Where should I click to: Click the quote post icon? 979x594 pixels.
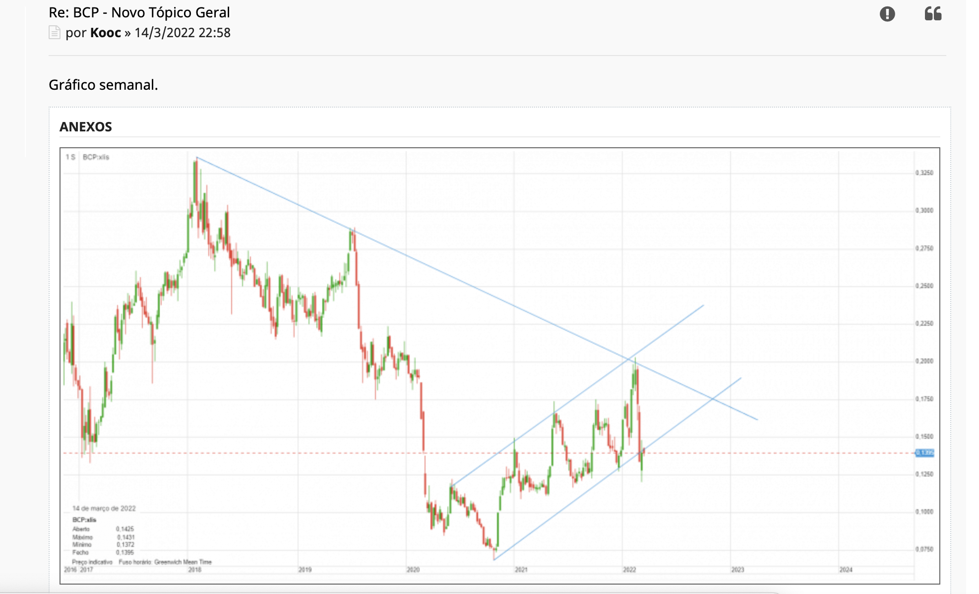[933, 13]
